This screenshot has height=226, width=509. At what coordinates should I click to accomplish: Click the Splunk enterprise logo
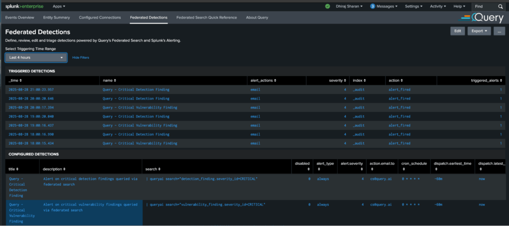click(x=24, y=6)
